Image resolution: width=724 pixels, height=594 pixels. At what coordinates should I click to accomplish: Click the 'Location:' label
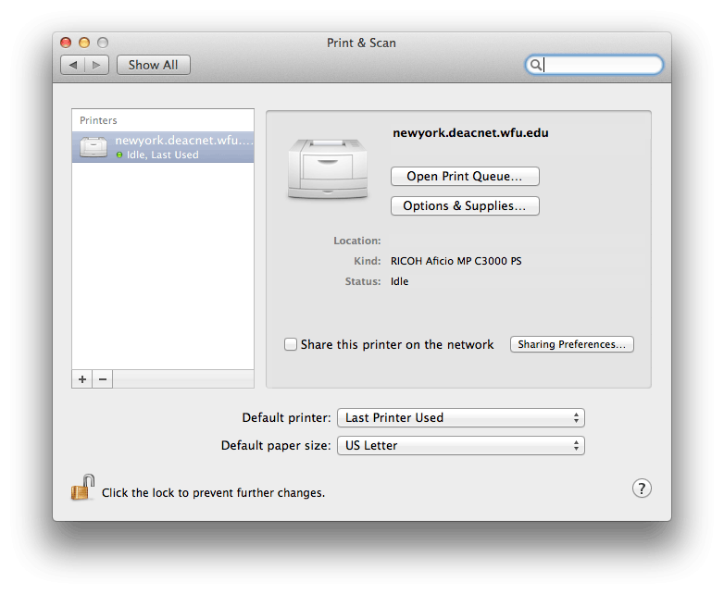click(357, 241)
